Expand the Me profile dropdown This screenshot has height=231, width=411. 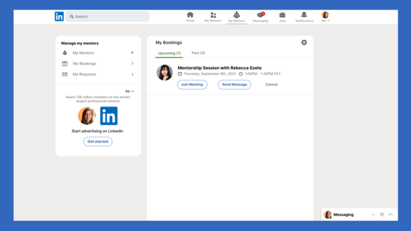[x=326, y=17]
